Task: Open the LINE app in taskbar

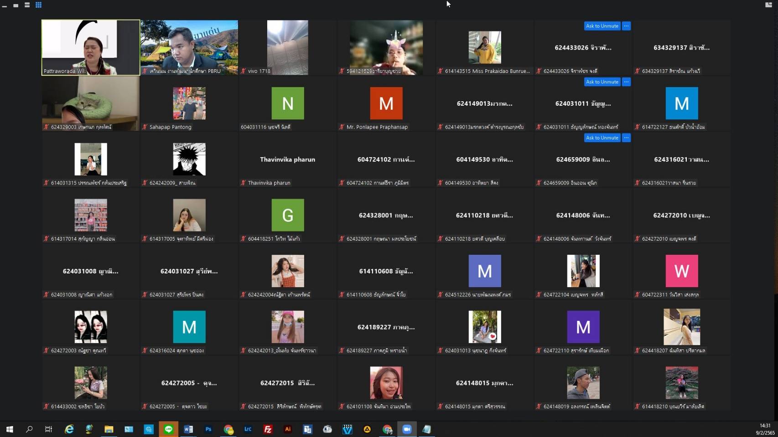Action: coord(169,429)
